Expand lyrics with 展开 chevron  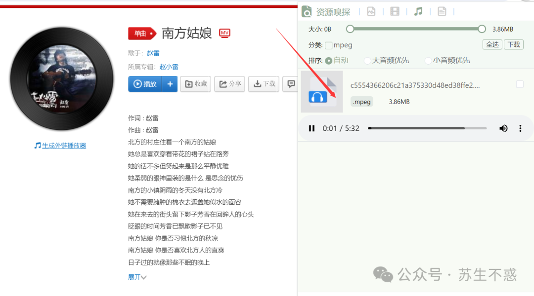coord(137,277)
